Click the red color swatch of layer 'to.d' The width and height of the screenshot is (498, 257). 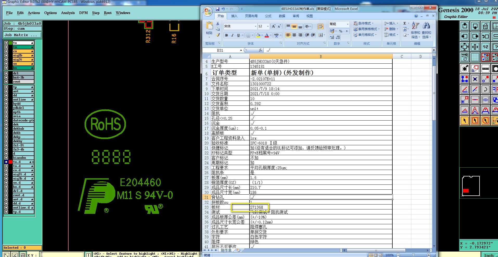click(x=10, y=162)
